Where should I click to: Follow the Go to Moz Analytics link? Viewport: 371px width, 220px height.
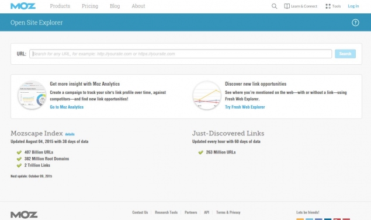(x=67, y=107)
